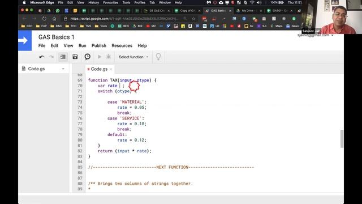This screenshot has height=204, width=362.
Task: Open the Tools bookmarks folder
Action: (101, 26)
